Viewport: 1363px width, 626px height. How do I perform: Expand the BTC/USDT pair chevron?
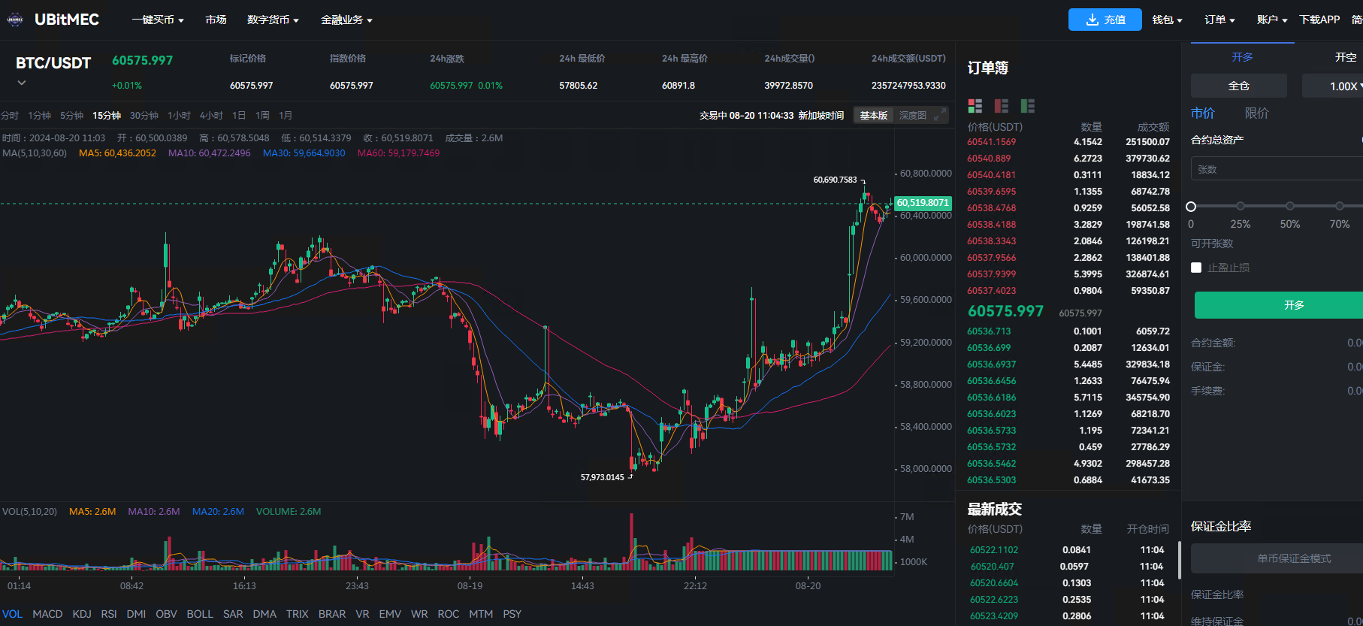(22, 83)
